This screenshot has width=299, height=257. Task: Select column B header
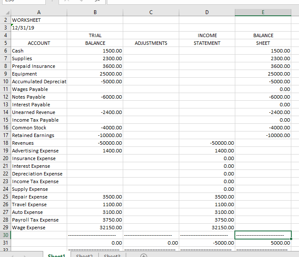point(95,12)
